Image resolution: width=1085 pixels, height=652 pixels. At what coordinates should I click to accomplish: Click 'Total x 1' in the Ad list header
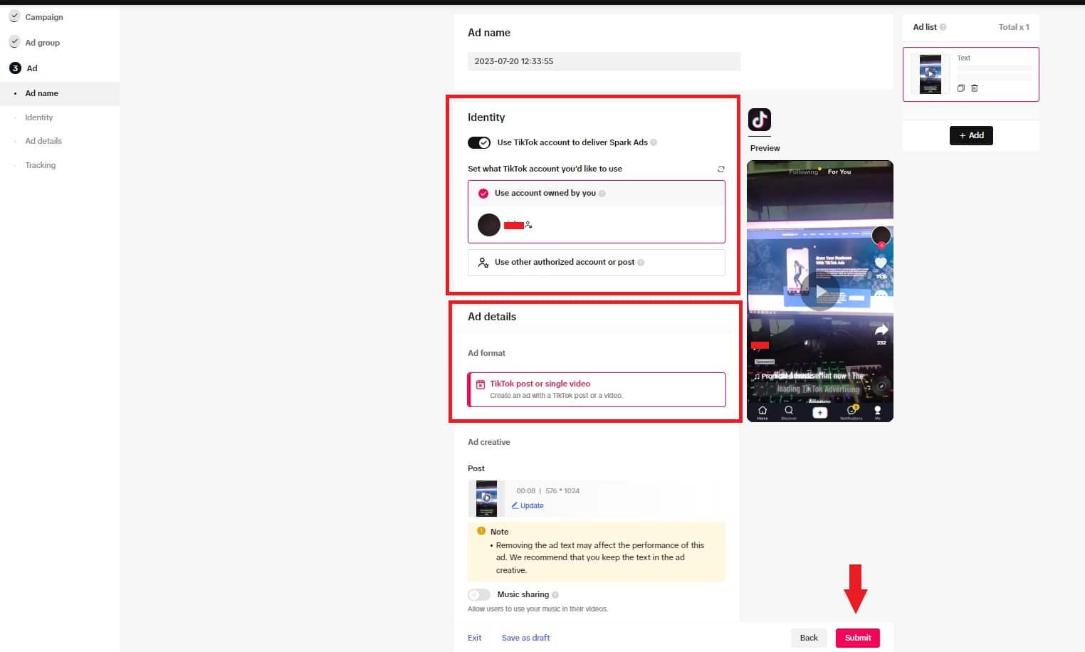(x=1014, y=27)
